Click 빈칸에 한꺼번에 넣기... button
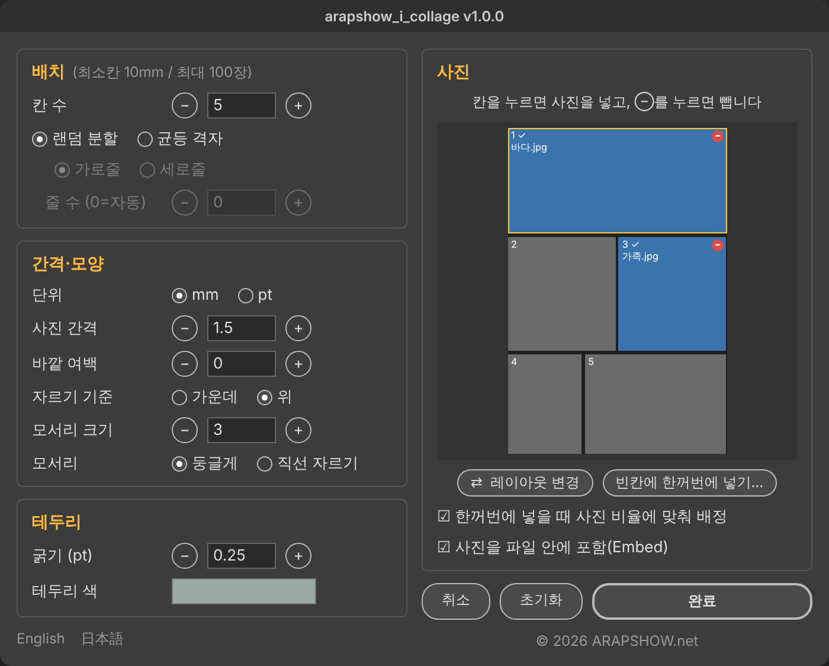 [689, 483]
